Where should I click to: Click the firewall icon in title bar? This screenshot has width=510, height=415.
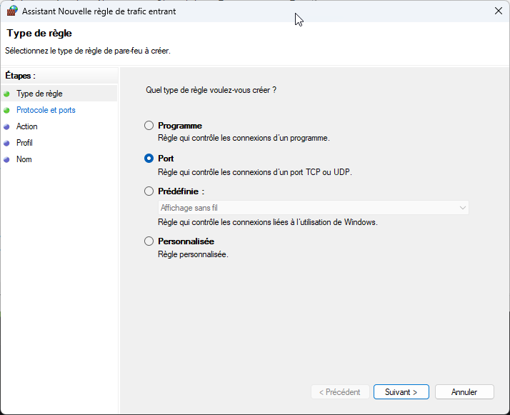(x=12, y=11)
